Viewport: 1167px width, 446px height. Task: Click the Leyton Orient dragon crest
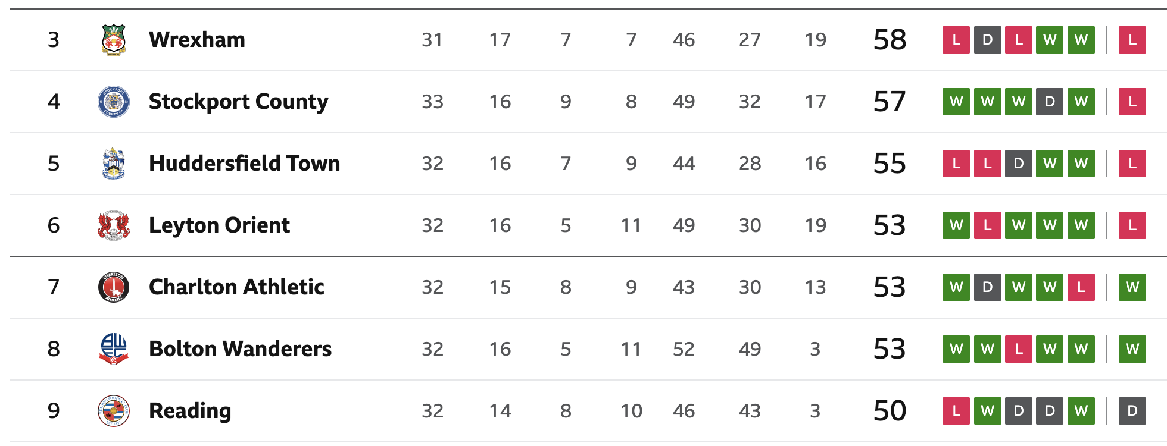coord(114,225)
